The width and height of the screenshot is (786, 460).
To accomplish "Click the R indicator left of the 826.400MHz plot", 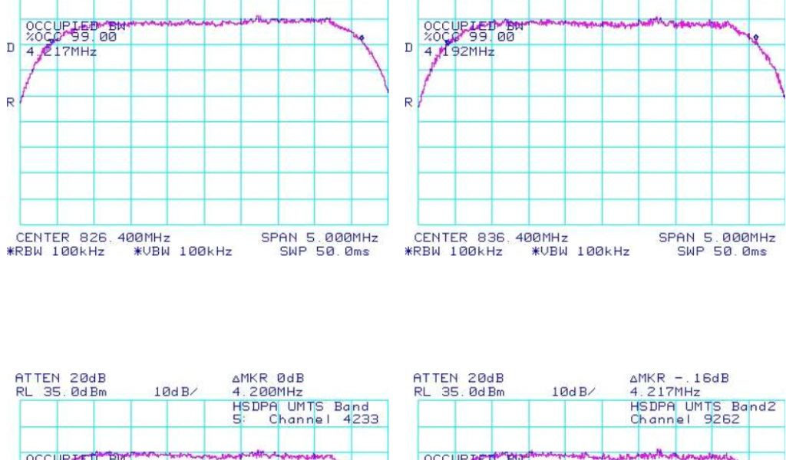I will (10, 102).
